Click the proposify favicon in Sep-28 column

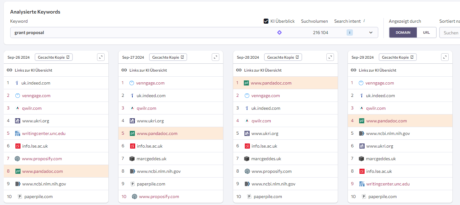click(247, 171)
